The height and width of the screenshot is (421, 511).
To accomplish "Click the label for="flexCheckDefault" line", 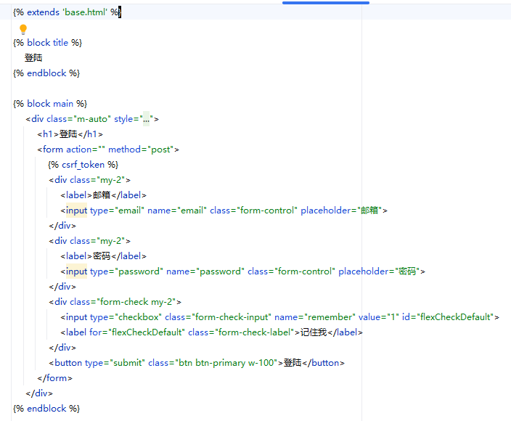I will tap(211, 332).
